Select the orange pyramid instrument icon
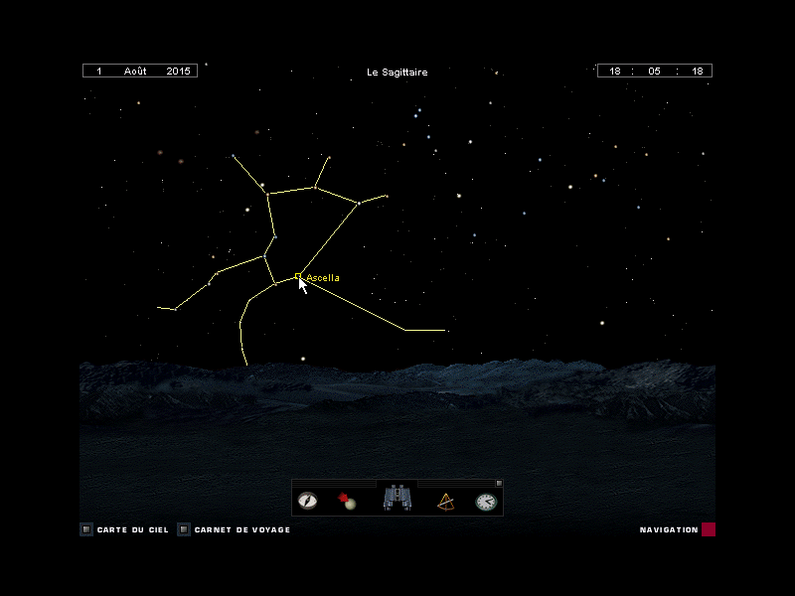Screen dimensions: 795x596 coord(445,502)
